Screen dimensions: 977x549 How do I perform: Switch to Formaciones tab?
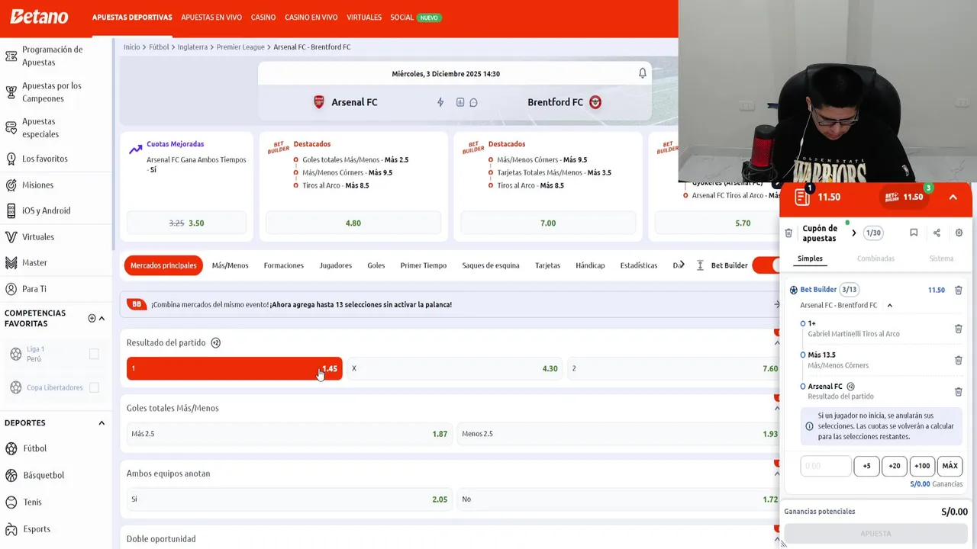pyautogui.click(x=284, y=265)
